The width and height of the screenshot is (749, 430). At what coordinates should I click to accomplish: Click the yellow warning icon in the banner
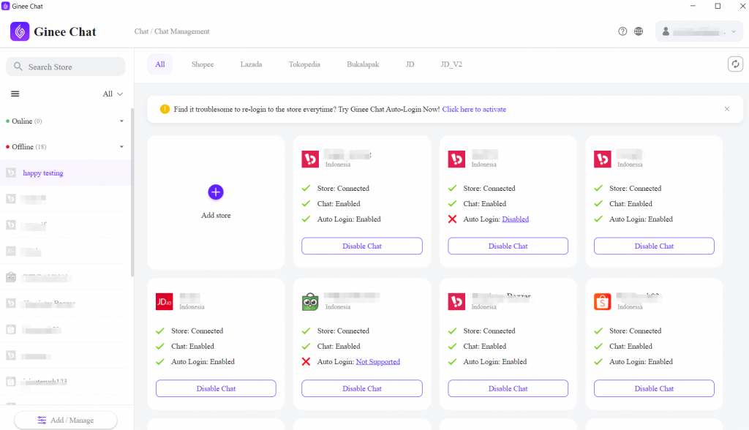coord(165,110)
